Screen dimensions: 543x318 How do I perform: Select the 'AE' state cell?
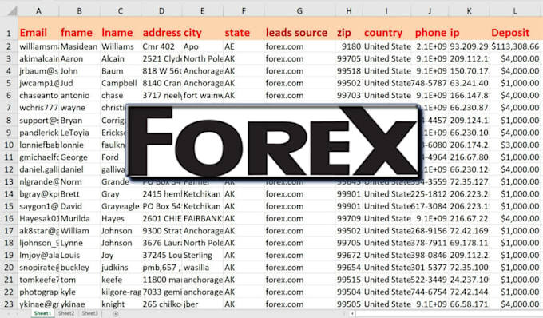pos(244,46)
